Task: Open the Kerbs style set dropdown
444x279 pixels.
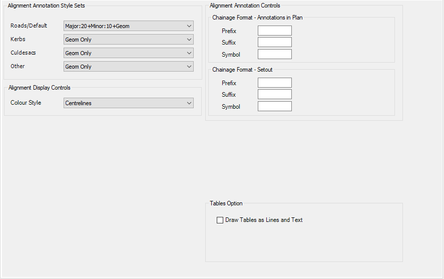Action: pos(129,40)
